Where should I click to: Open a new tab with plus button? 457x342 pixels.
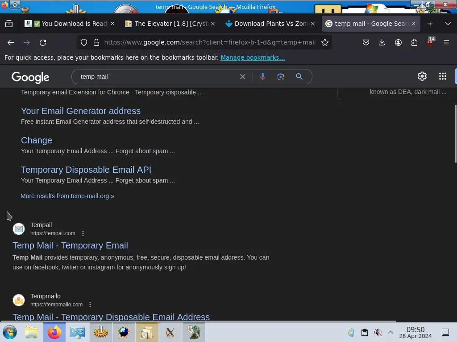point(430,24)
